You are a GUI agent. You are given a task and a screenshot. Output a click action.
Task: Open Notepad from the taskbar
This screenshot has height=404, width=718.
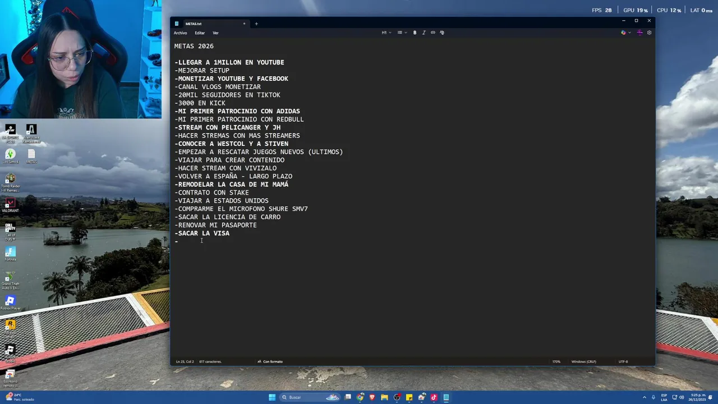[446, 397]
